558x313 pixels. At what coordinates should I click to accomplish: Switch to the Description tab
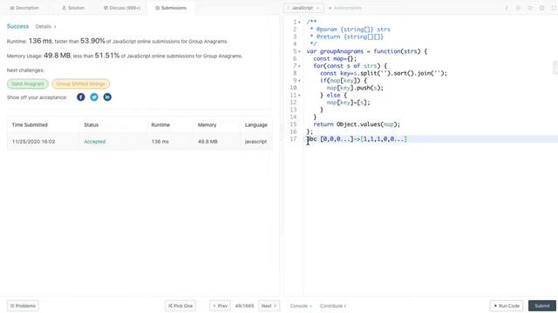pos(24,8)
